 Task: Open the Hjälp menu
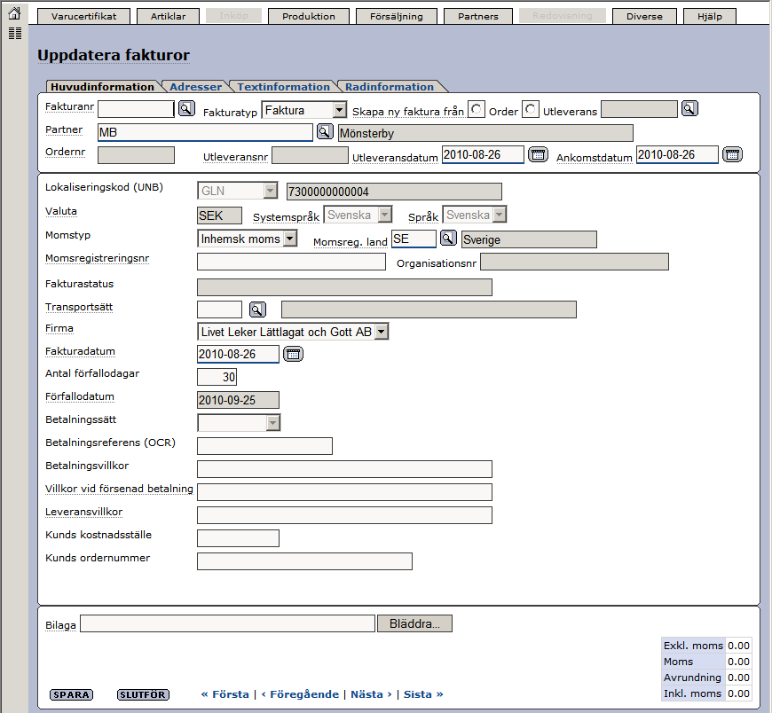[x=710, y=16]
